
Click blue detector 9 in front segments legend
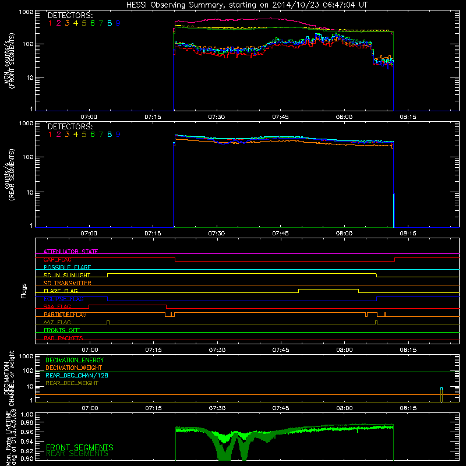(118, 23)
